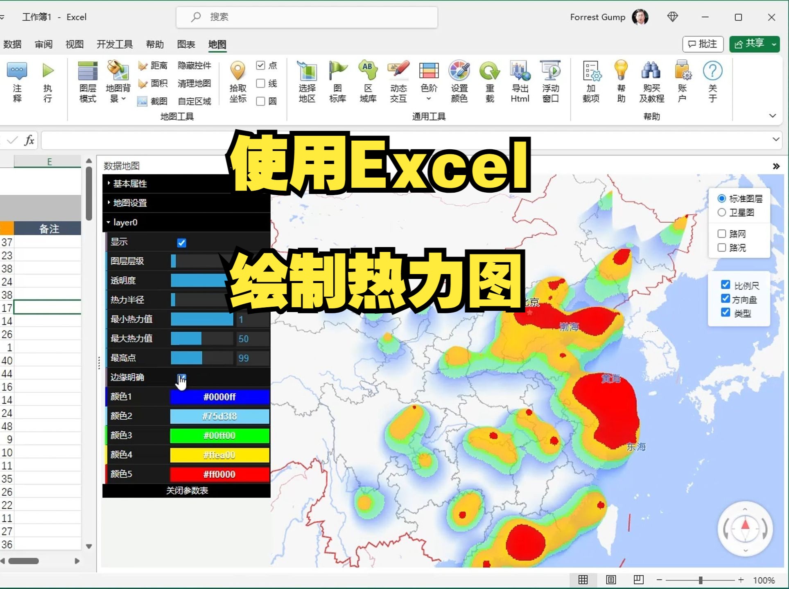Enable the 路网 road network checkbox
Screen dimensions: 789x589
tap(722, 234)
